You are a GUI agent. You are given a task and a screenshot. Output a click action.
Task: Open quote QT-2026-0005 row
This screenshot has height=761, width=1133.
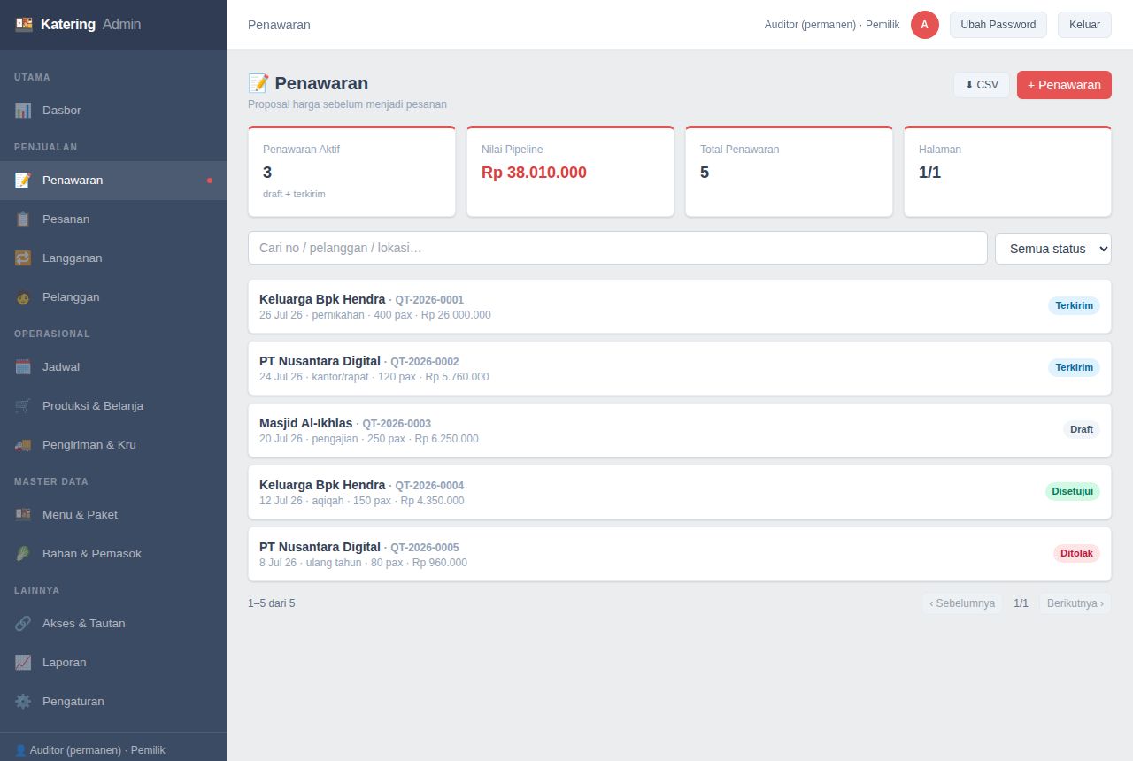680,554
